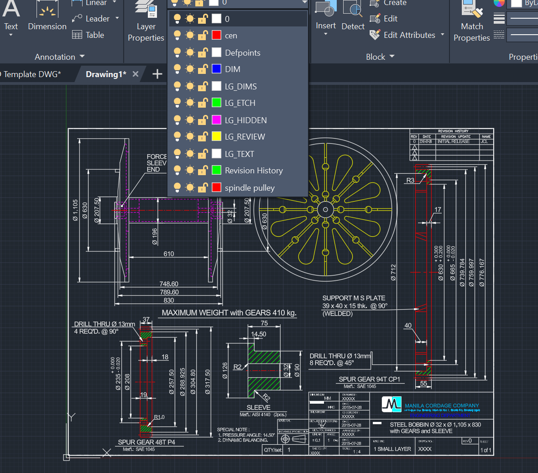
Task: Insert a Table
Action: (x=94, y=35)
